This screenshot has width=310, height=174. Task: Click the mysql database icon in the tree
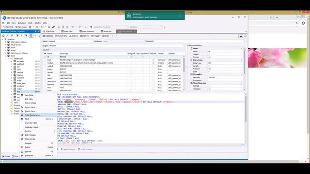(x=9, y=50)
